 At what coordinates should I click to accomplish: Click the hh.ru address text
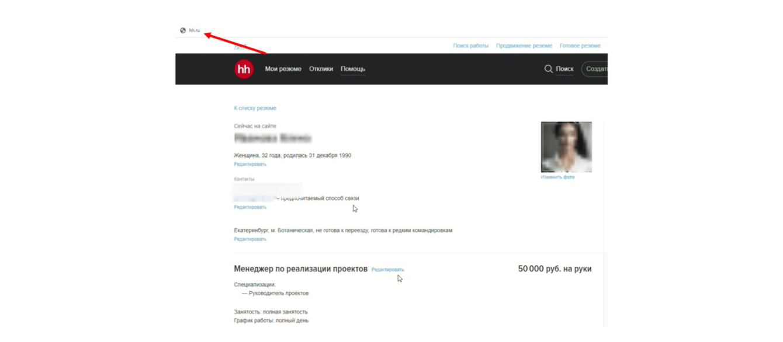(x=195, y=30)
